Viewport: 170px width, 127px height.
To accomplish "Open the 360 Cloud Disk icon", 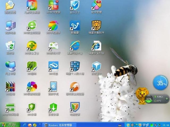I will pos(53,66).
